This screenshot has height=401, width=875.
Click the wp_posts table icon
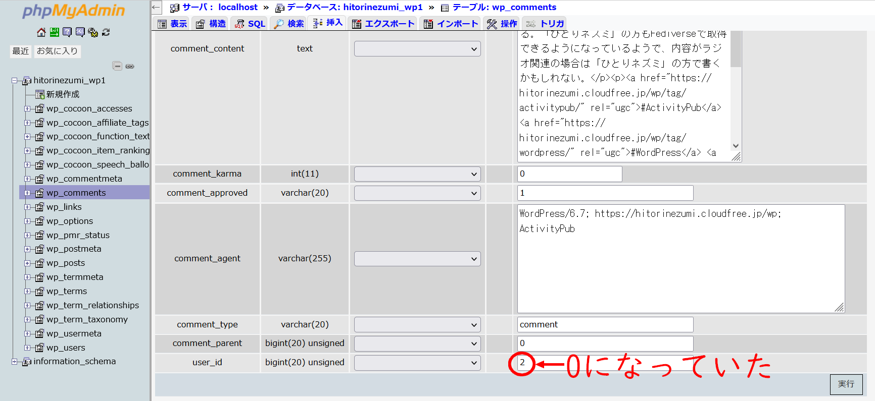pyautogui.click(x=40, y=263)
